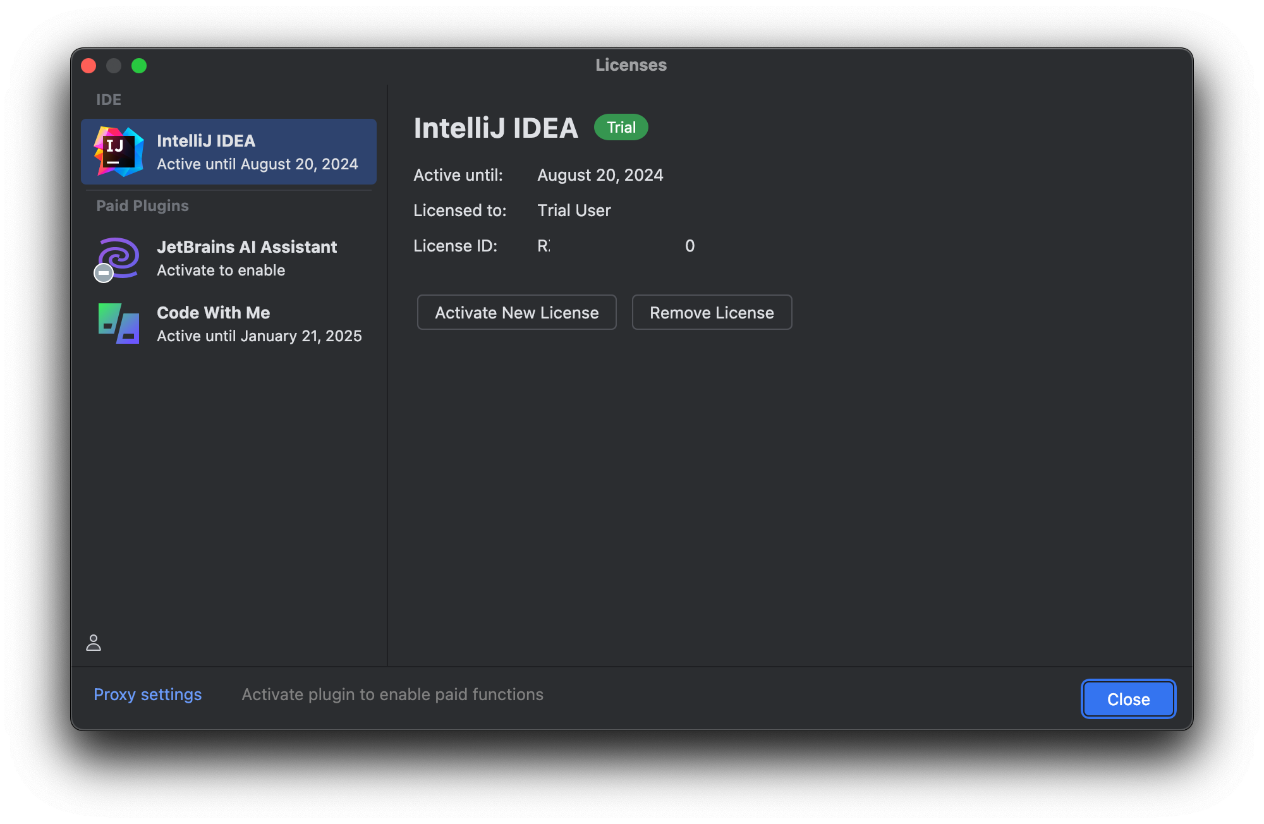The height and width of the screenshot is (824, 1264).
Task: Select JetBrains AI Assistant plugin entry
Action: coord(229,258)
